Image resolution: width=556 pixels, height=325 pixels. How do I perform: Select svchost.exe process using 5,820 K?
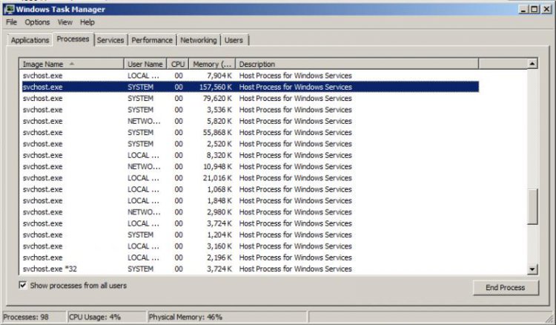[251, 121]
